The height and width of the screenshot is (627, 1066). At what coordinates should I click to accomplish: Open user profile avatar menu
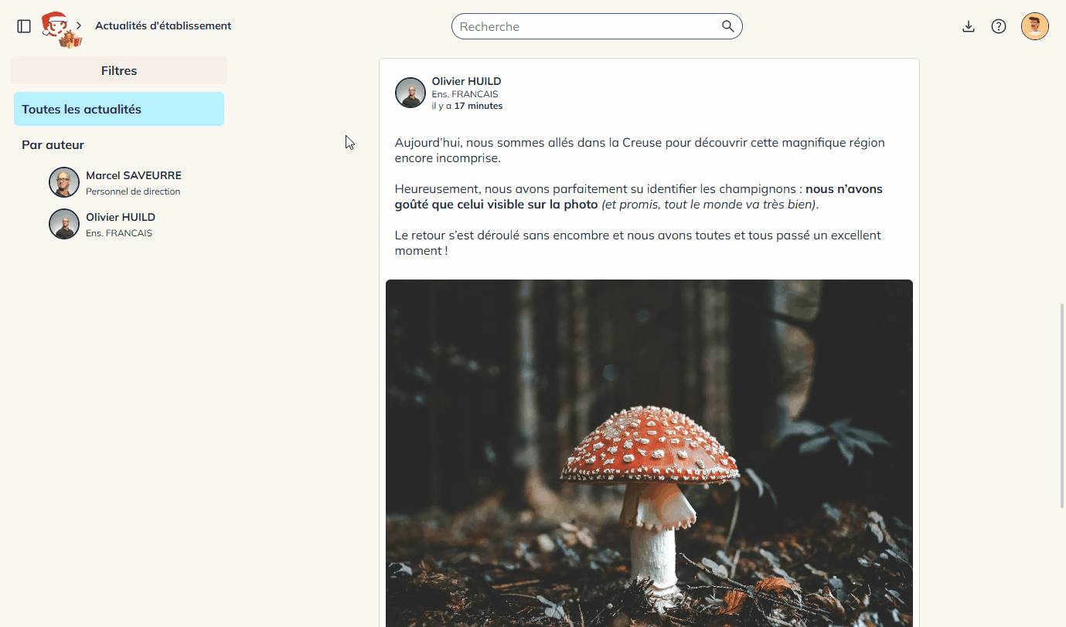point(1034,26)
